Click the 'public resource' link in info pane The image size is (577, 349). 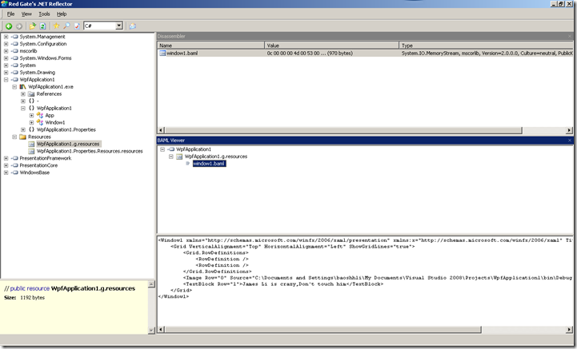[30, 288]
